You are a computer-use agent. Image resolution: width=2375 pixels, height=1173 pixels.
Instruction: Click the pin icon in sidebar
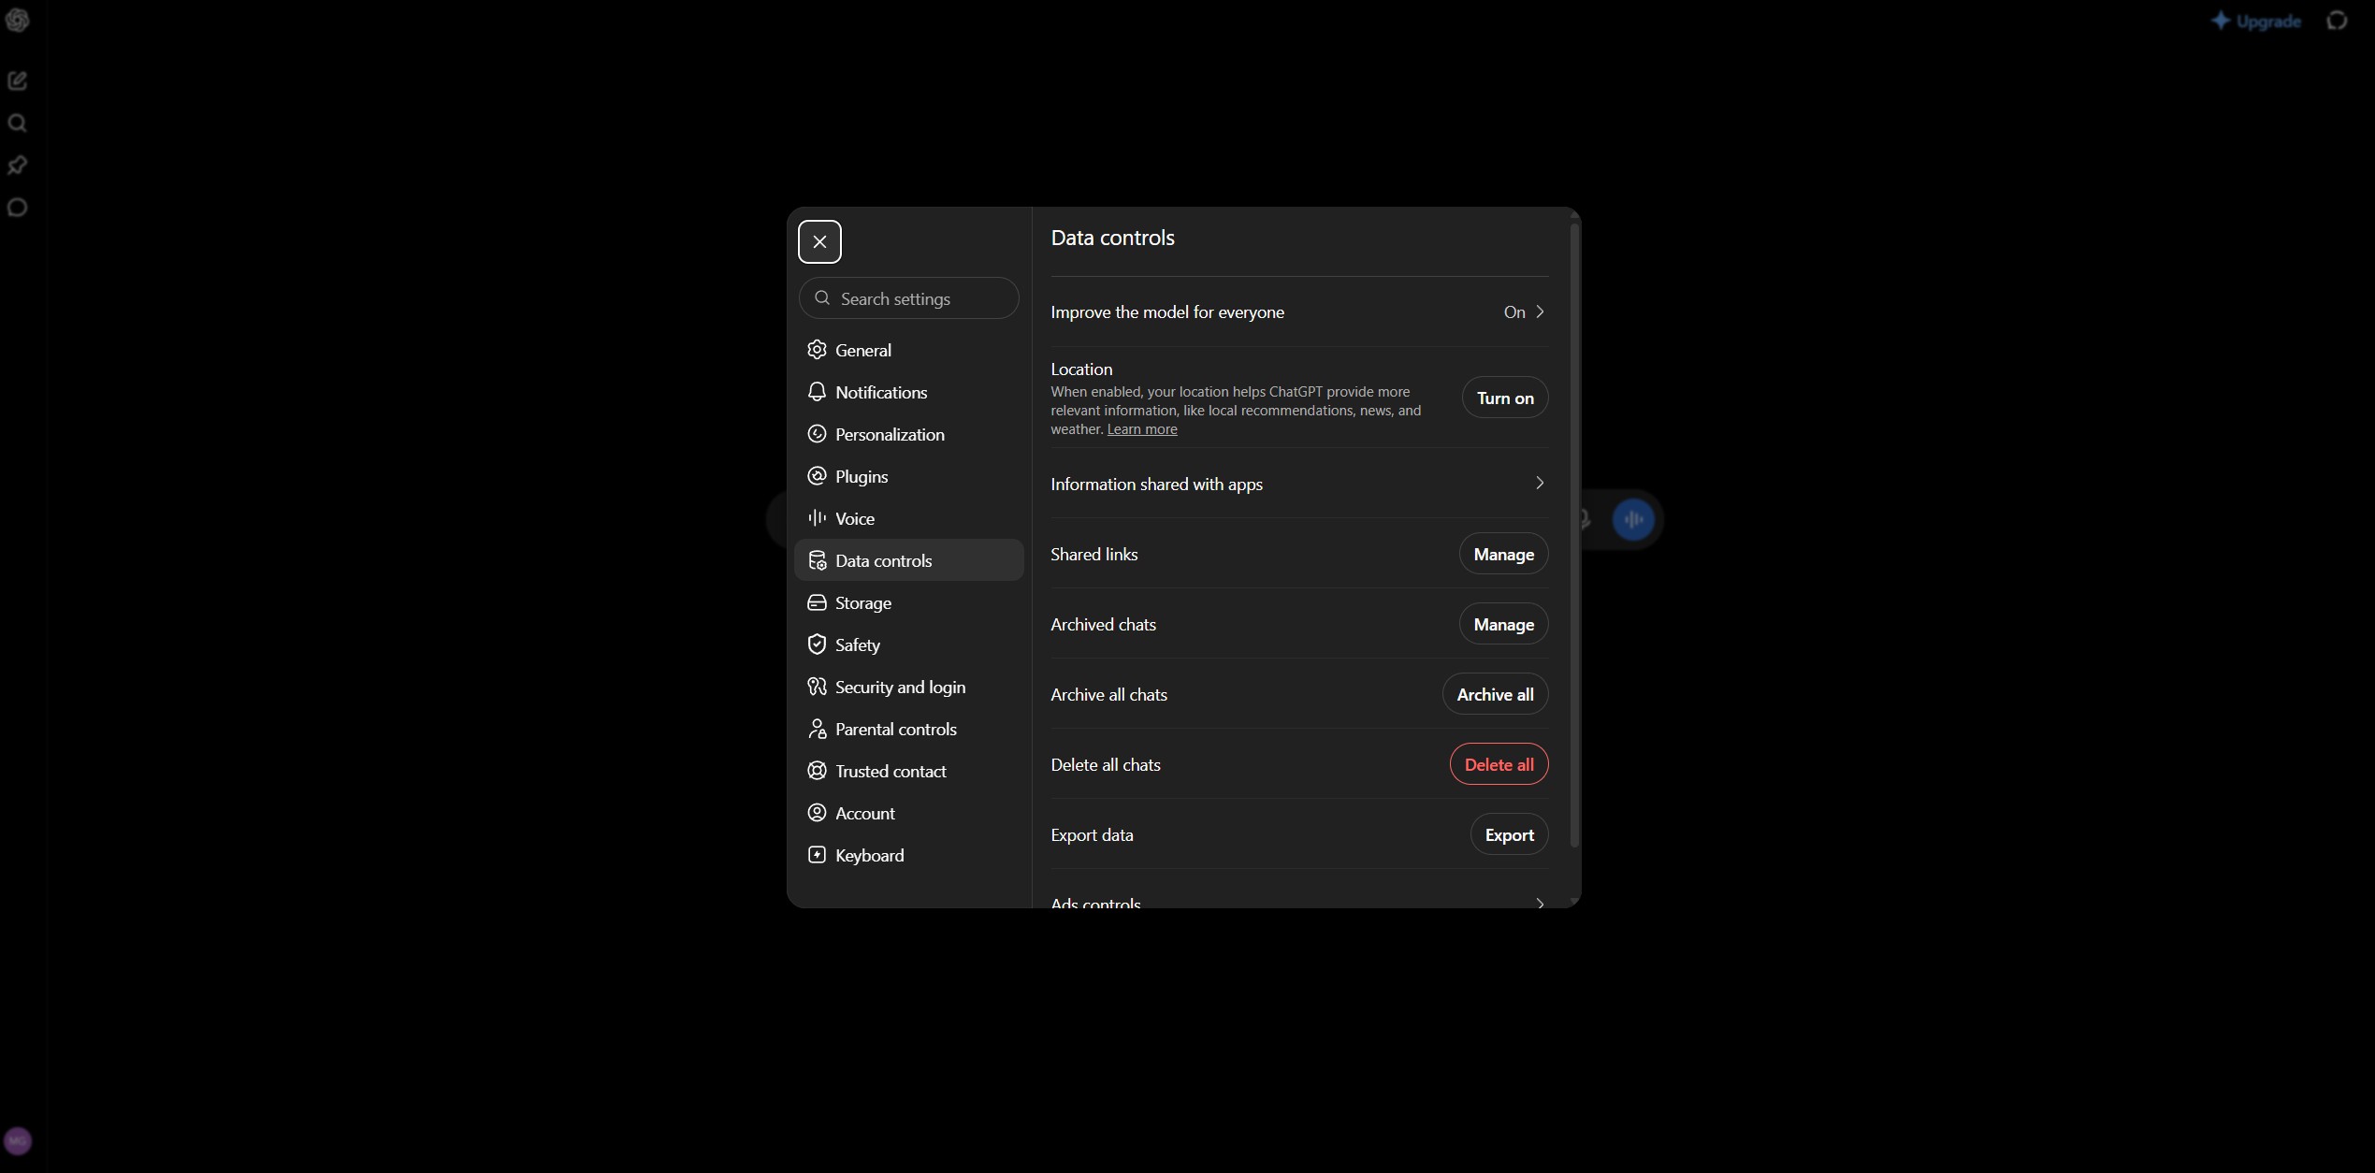(x=18, y=166)
